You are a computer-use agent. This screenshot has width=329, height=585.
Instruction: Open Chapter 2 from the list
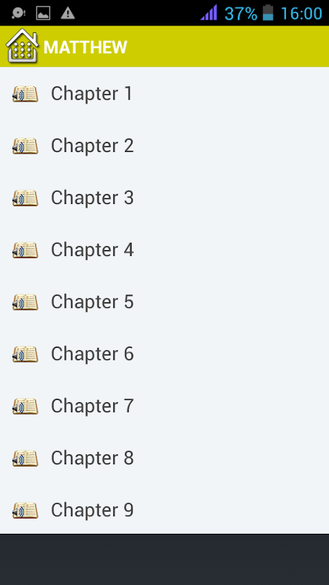click(x=164, y=146)
